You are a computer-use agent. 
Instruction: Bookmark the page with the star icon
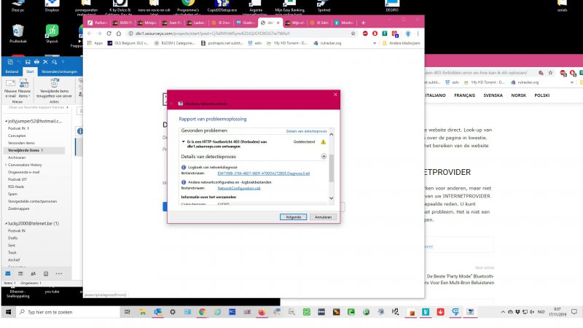[x=353, y=34]
